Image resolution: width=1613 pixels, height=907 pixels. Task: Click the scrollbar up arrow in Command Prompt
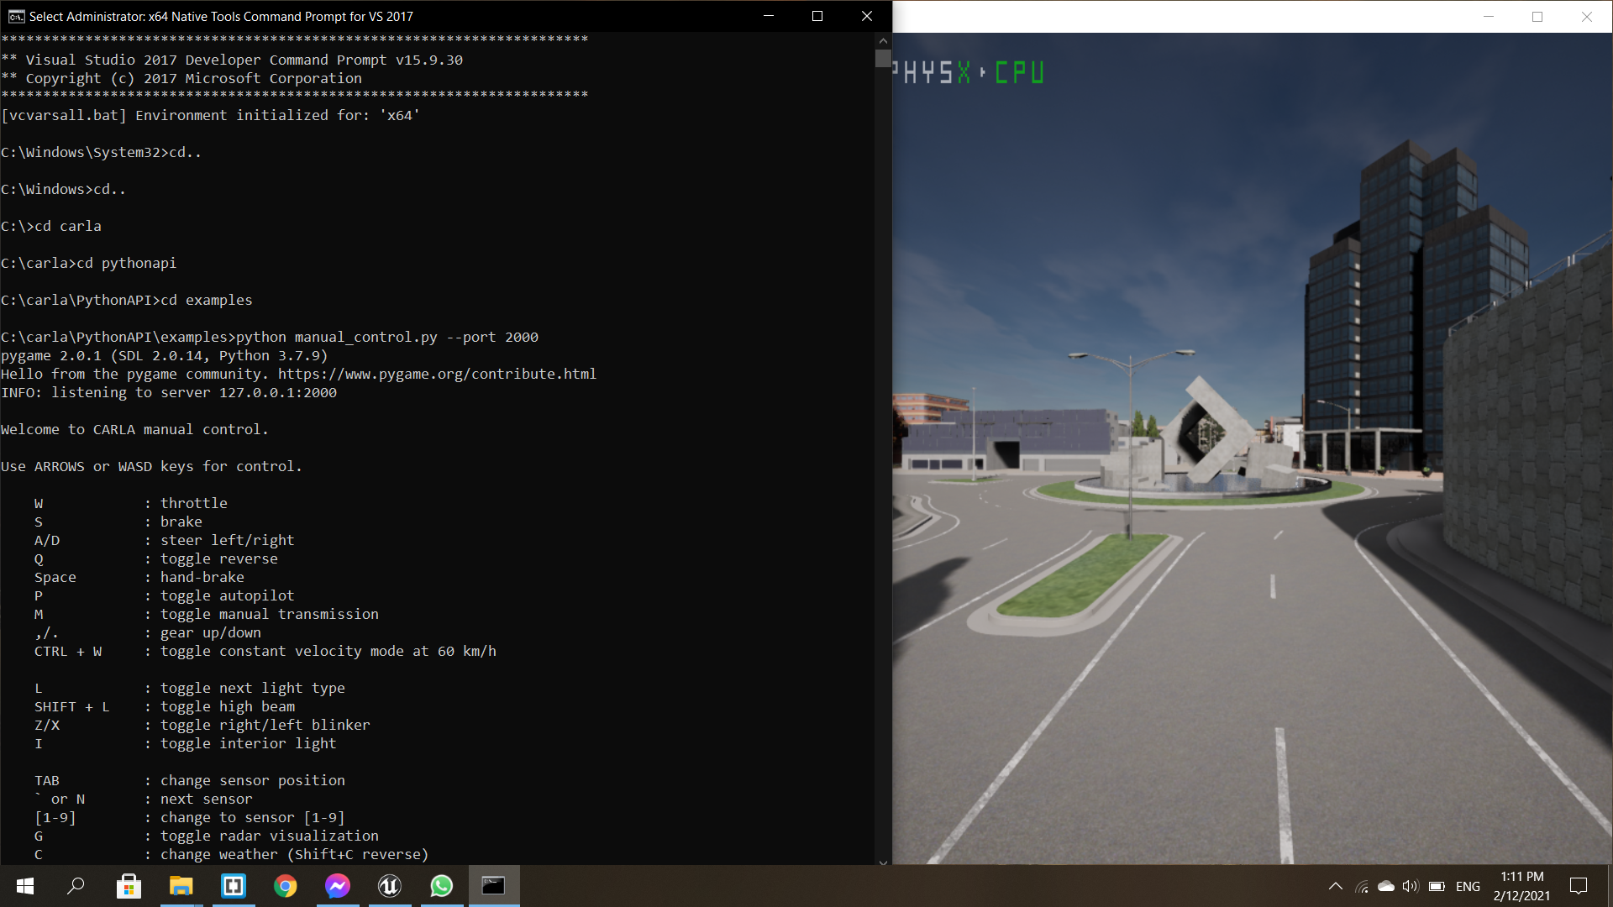[x=883, y=39]
